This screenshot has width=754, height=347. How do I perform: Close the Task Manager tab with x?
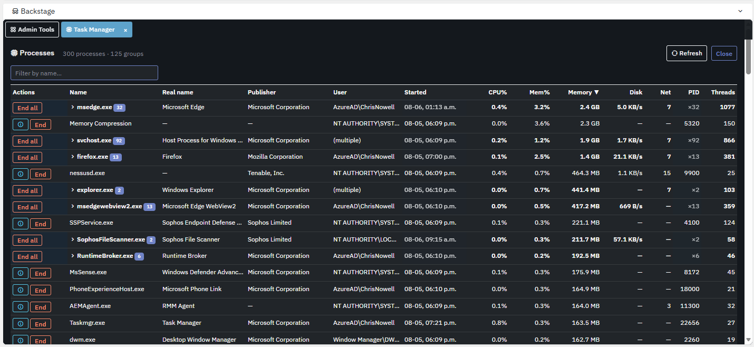(x=125, y=30)
